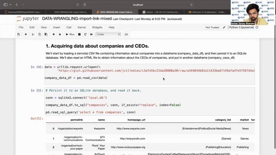Image resolution: width=276 pixels, height=155 pixels.
Task: Click cell /organization/waywire
Action: (x=70, y=129)
